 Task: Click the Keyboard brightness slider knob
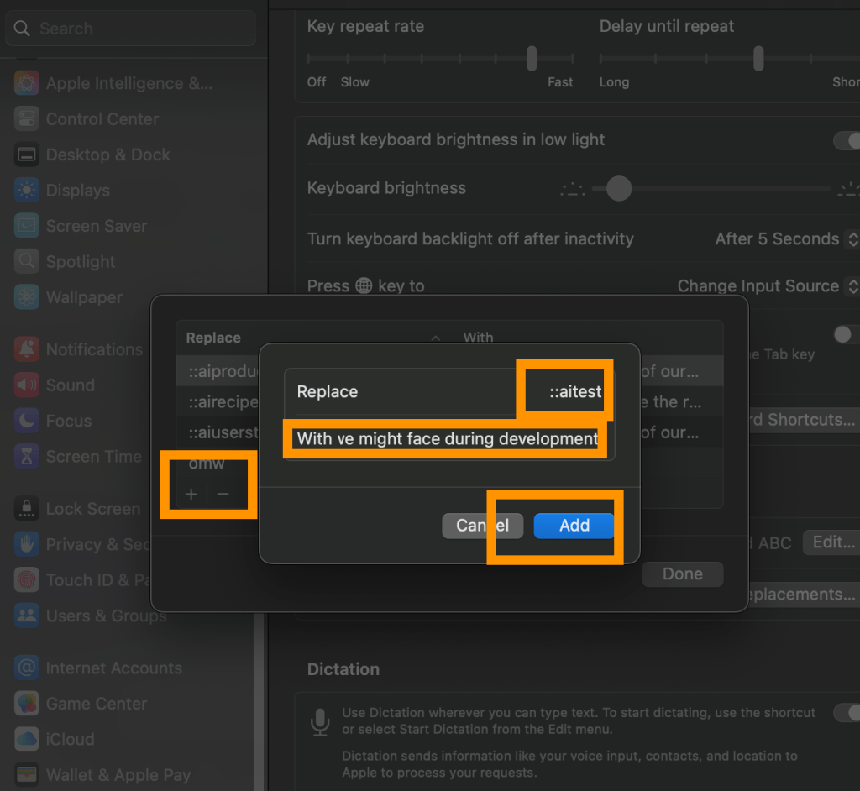tap(619, 189)
